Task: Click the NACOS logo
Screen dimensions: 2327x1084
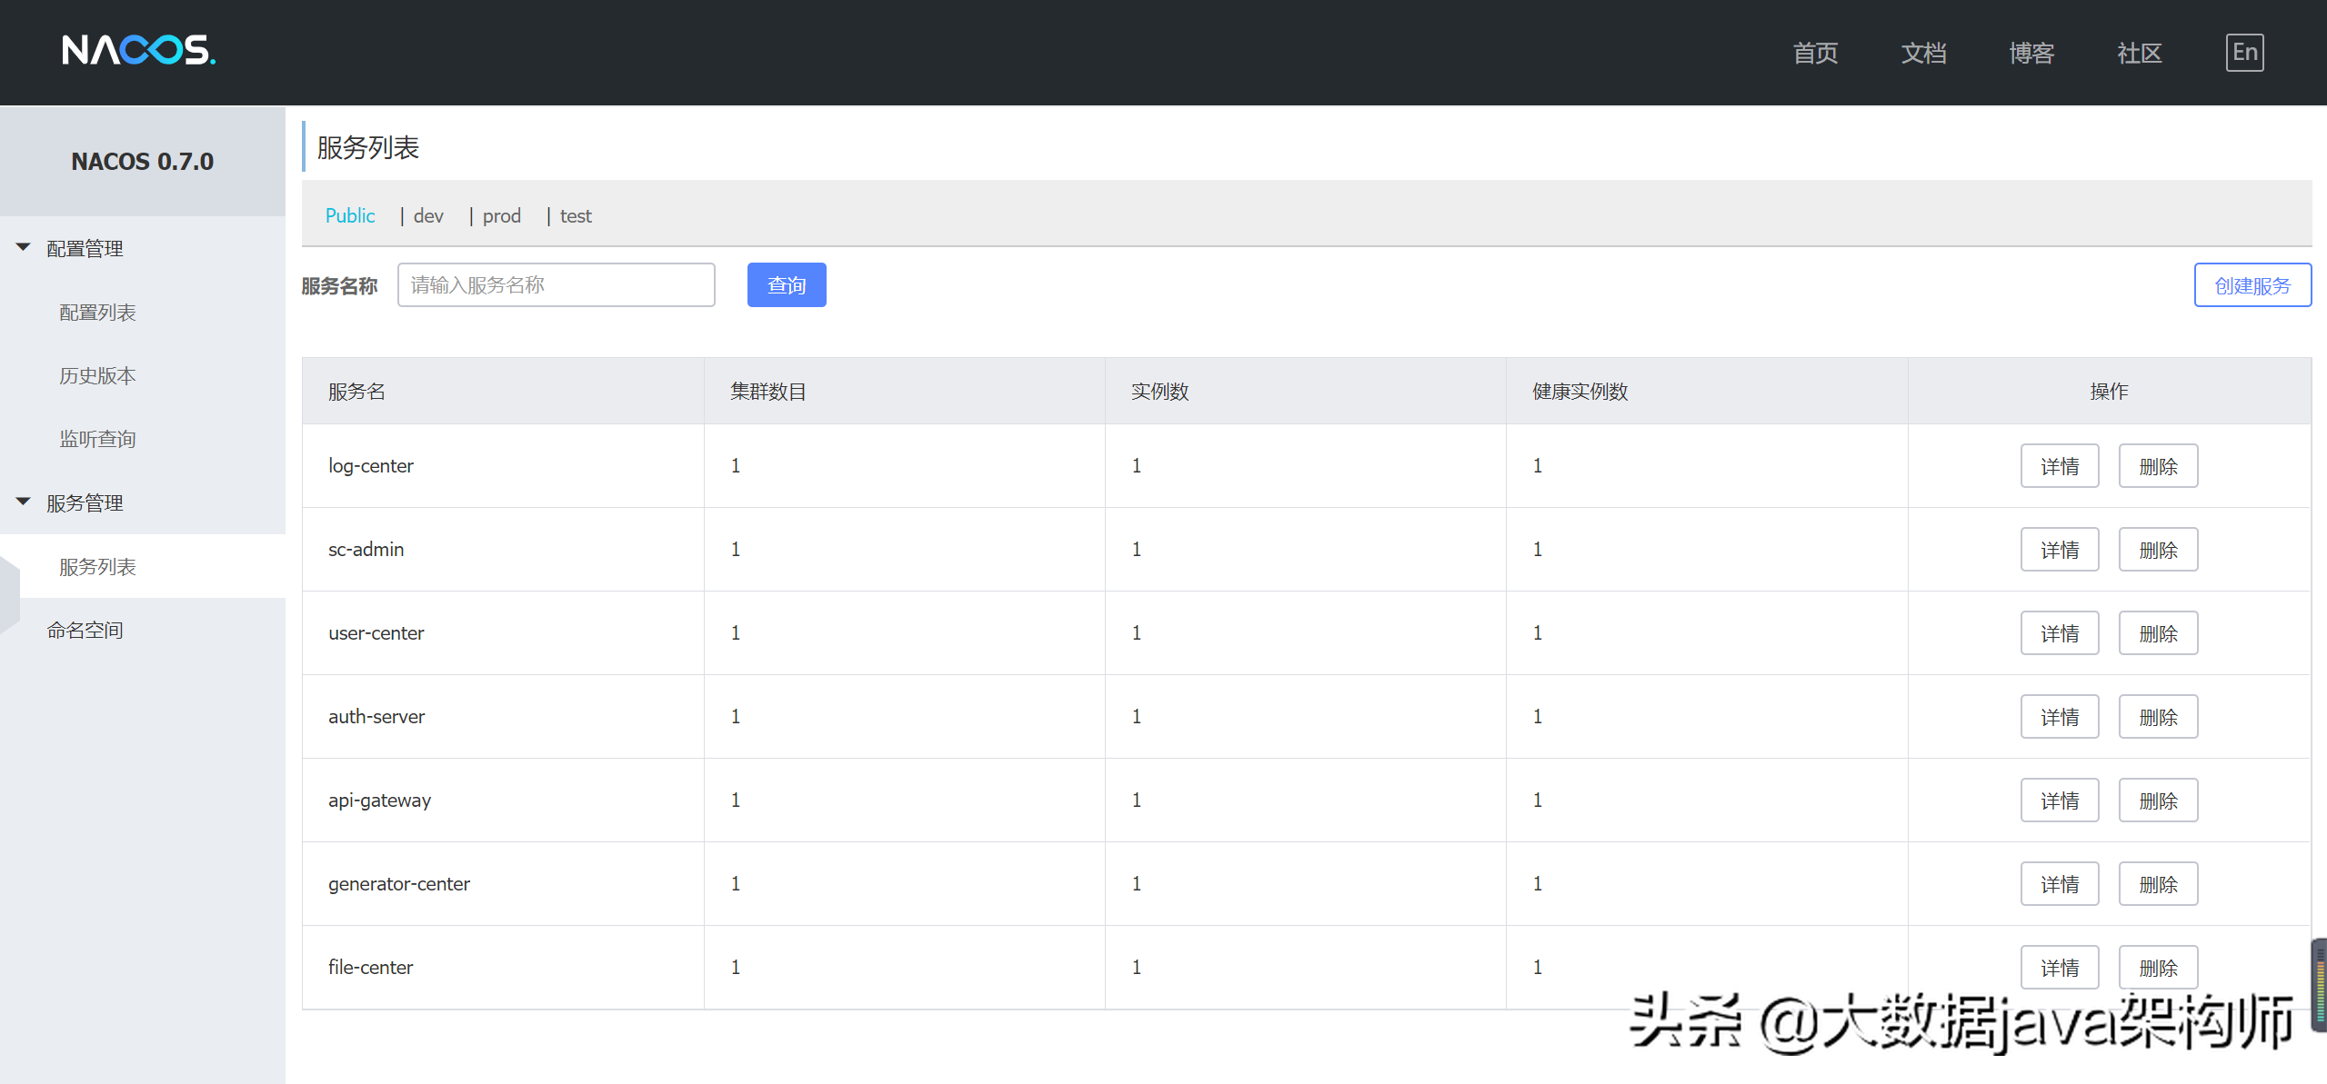Action: click(x=138, y=50)
